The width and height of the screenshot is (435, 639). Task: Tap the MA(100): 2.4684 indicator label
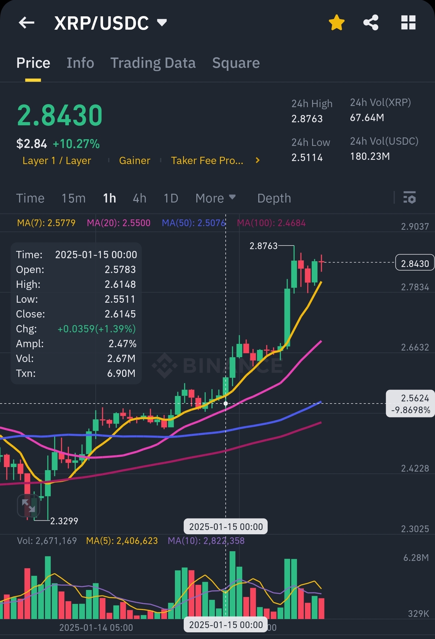tap(271, 223)
